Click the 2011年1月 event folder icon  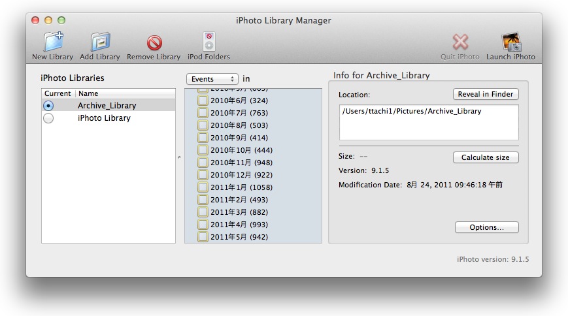point(203,187)
